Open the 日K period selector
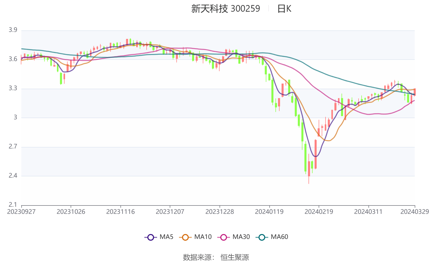Screen dimensions: 432x262 pos(284,9)
